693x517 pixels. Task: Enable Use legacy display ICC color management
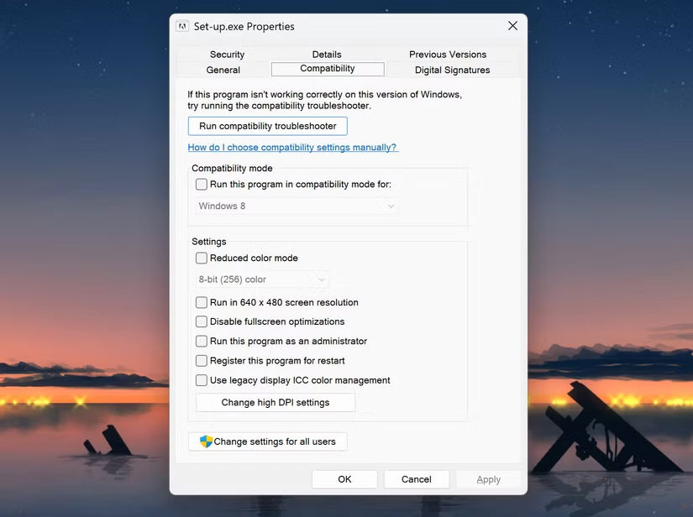(201, 379)
